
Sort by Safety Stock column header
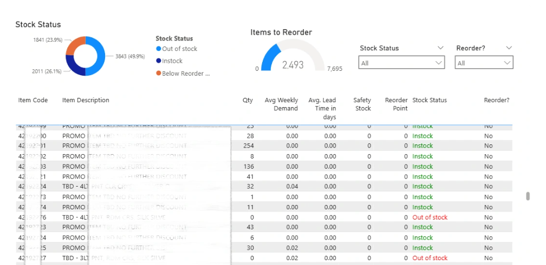point(362,104)
